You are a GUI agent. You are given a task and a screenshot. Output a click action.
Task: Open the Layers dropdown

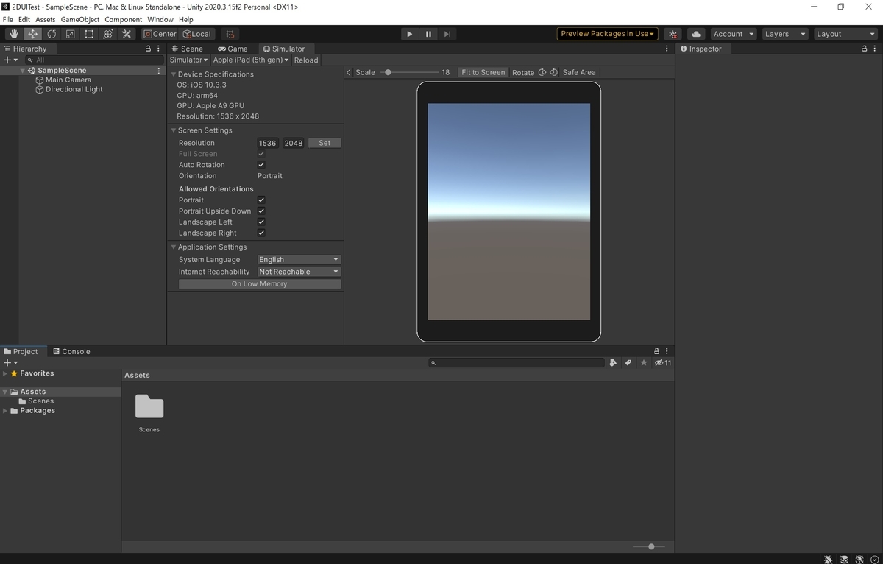(784, 34)
